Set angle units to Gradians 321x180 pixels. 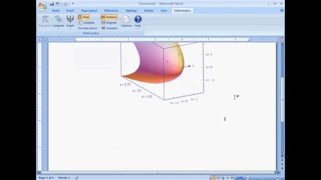click(x=109, y=28)
